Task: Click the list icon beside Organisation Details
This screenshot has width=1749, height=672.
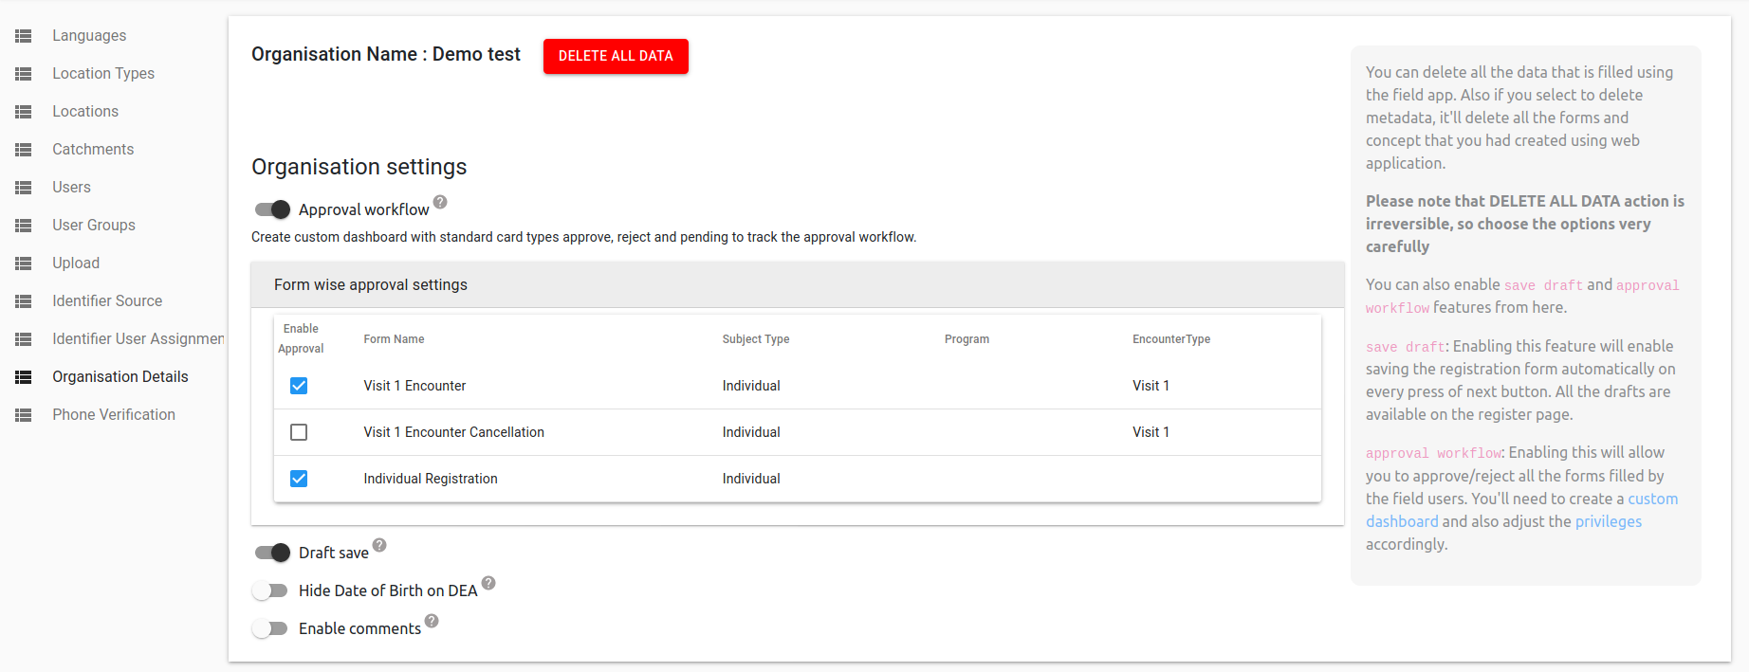Action: 24,377
